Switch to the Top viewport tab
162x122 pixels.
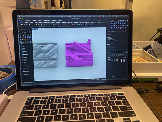pos(49,27)
